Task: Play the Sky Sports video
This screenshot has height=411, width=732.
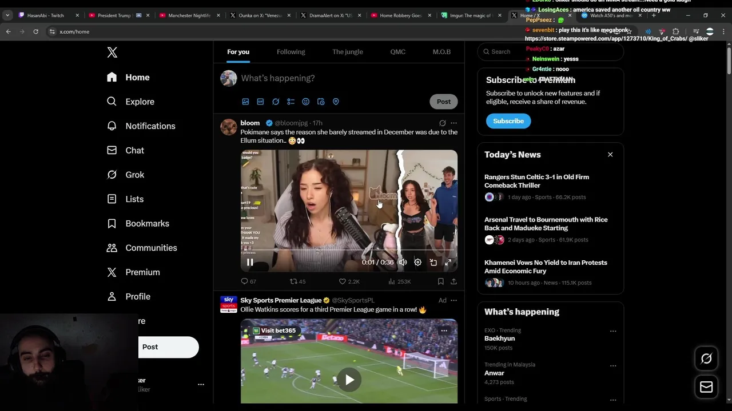Action: (x=349, y=380)
